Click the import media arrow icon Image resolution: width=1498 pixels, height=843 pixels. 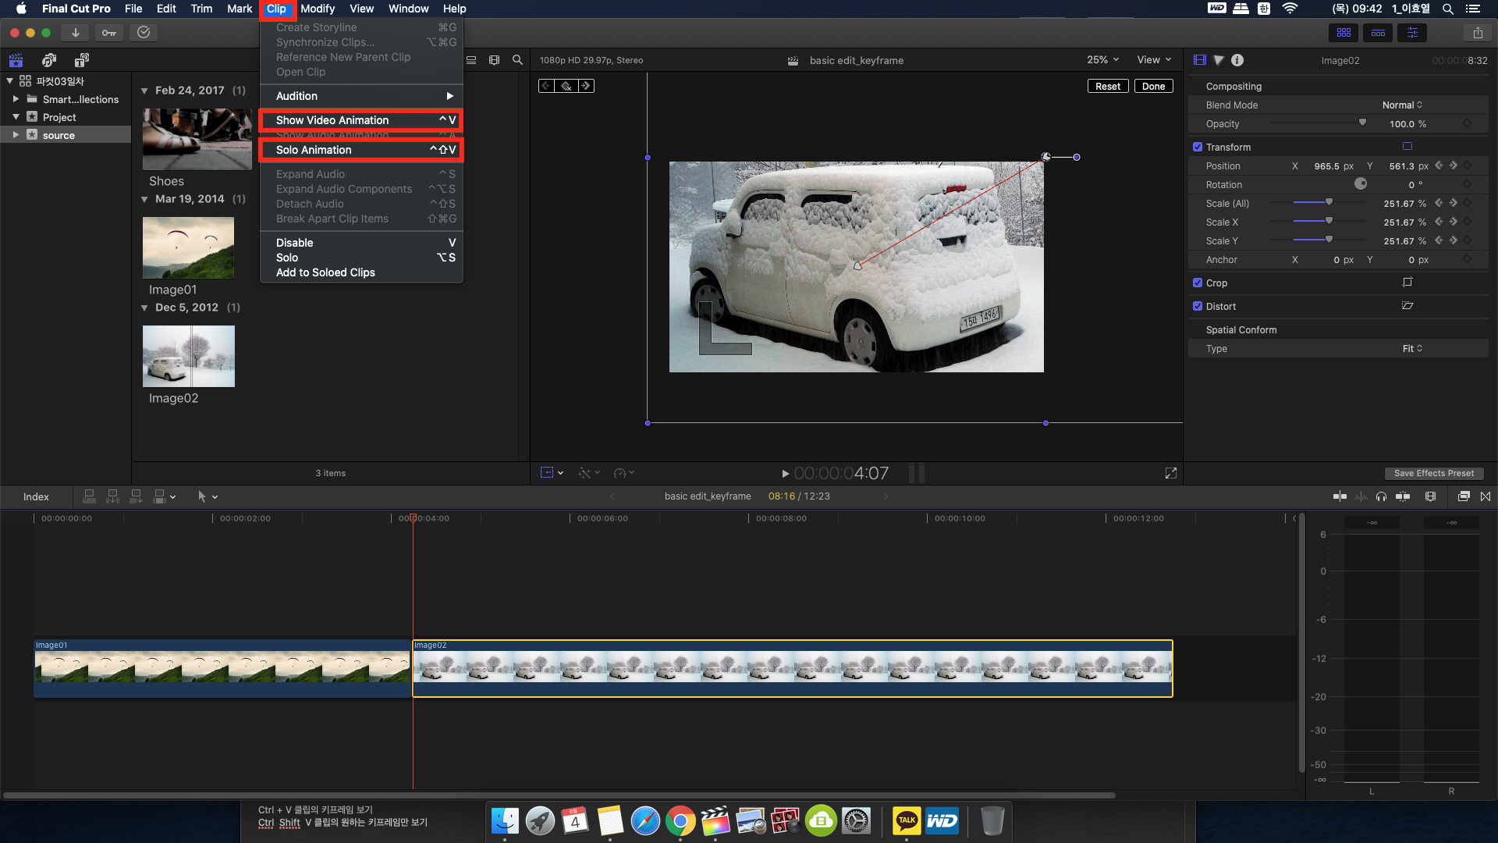[x=75, y=33]
